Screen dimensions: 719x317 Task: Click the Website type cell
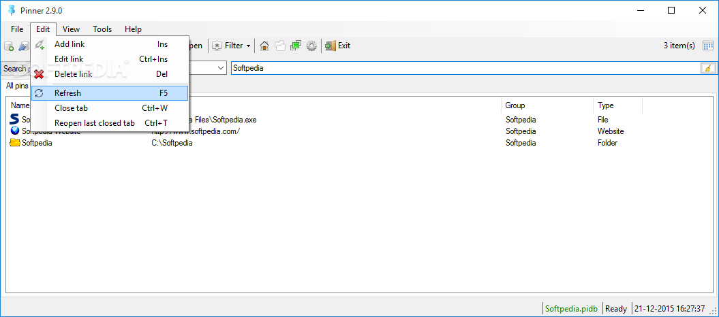(611, 131)
